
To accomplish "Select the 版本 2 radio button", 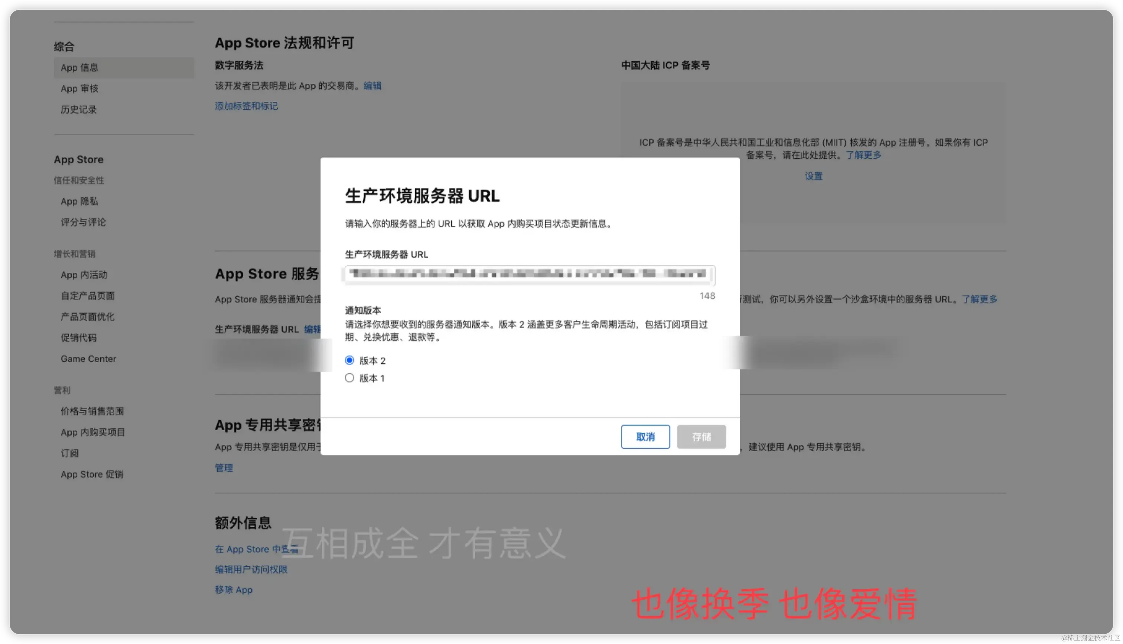I will click(x=349, y=360).
